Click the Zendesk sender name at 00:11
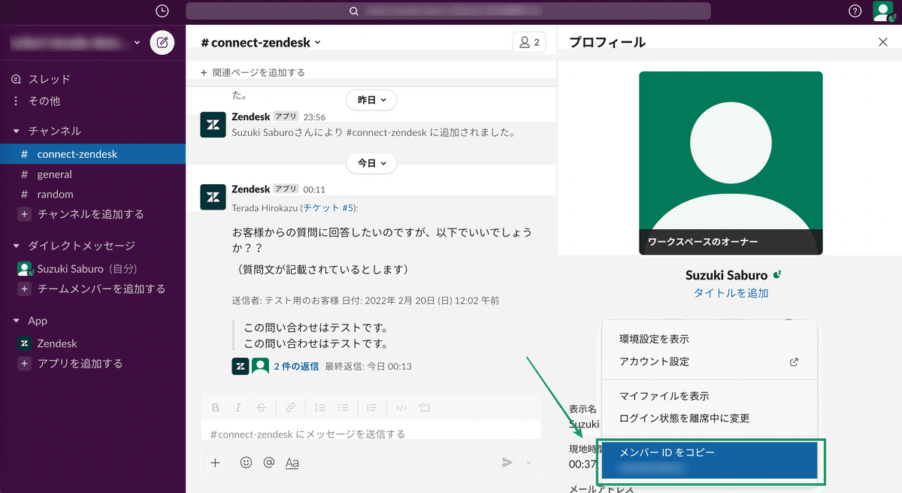This screenshot has height=493, width=902. coord(251,189)
